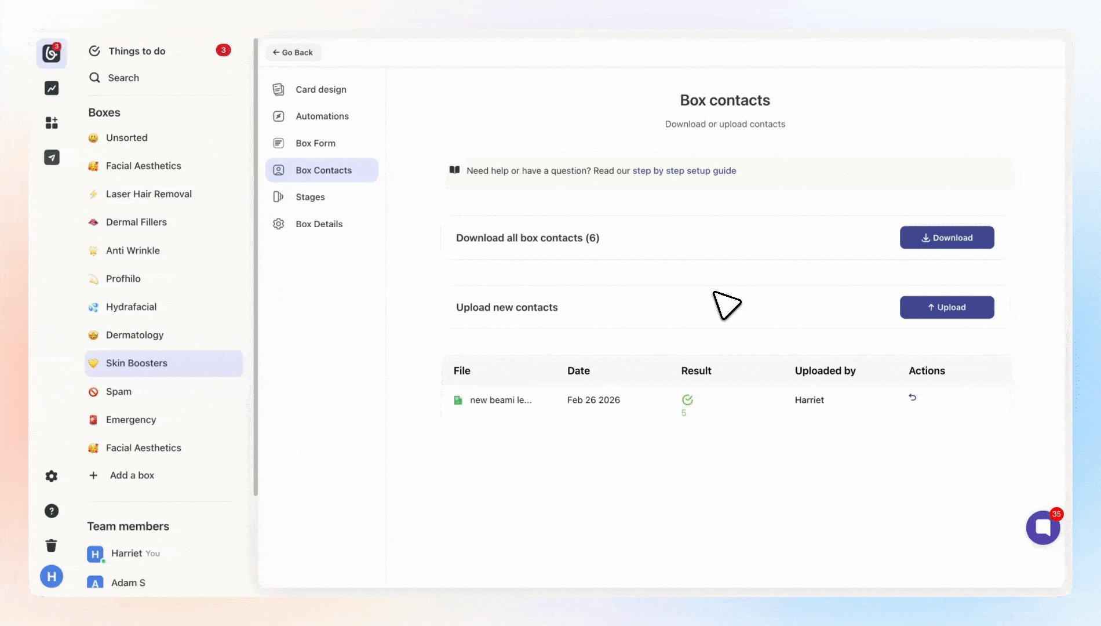
Task: Open the Emergency box
Action: pos(163,420)
